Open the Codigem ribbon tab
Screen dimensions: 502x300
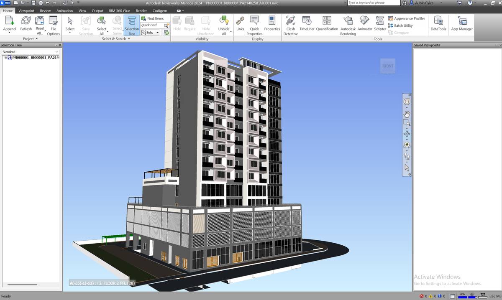click(160, 10)
